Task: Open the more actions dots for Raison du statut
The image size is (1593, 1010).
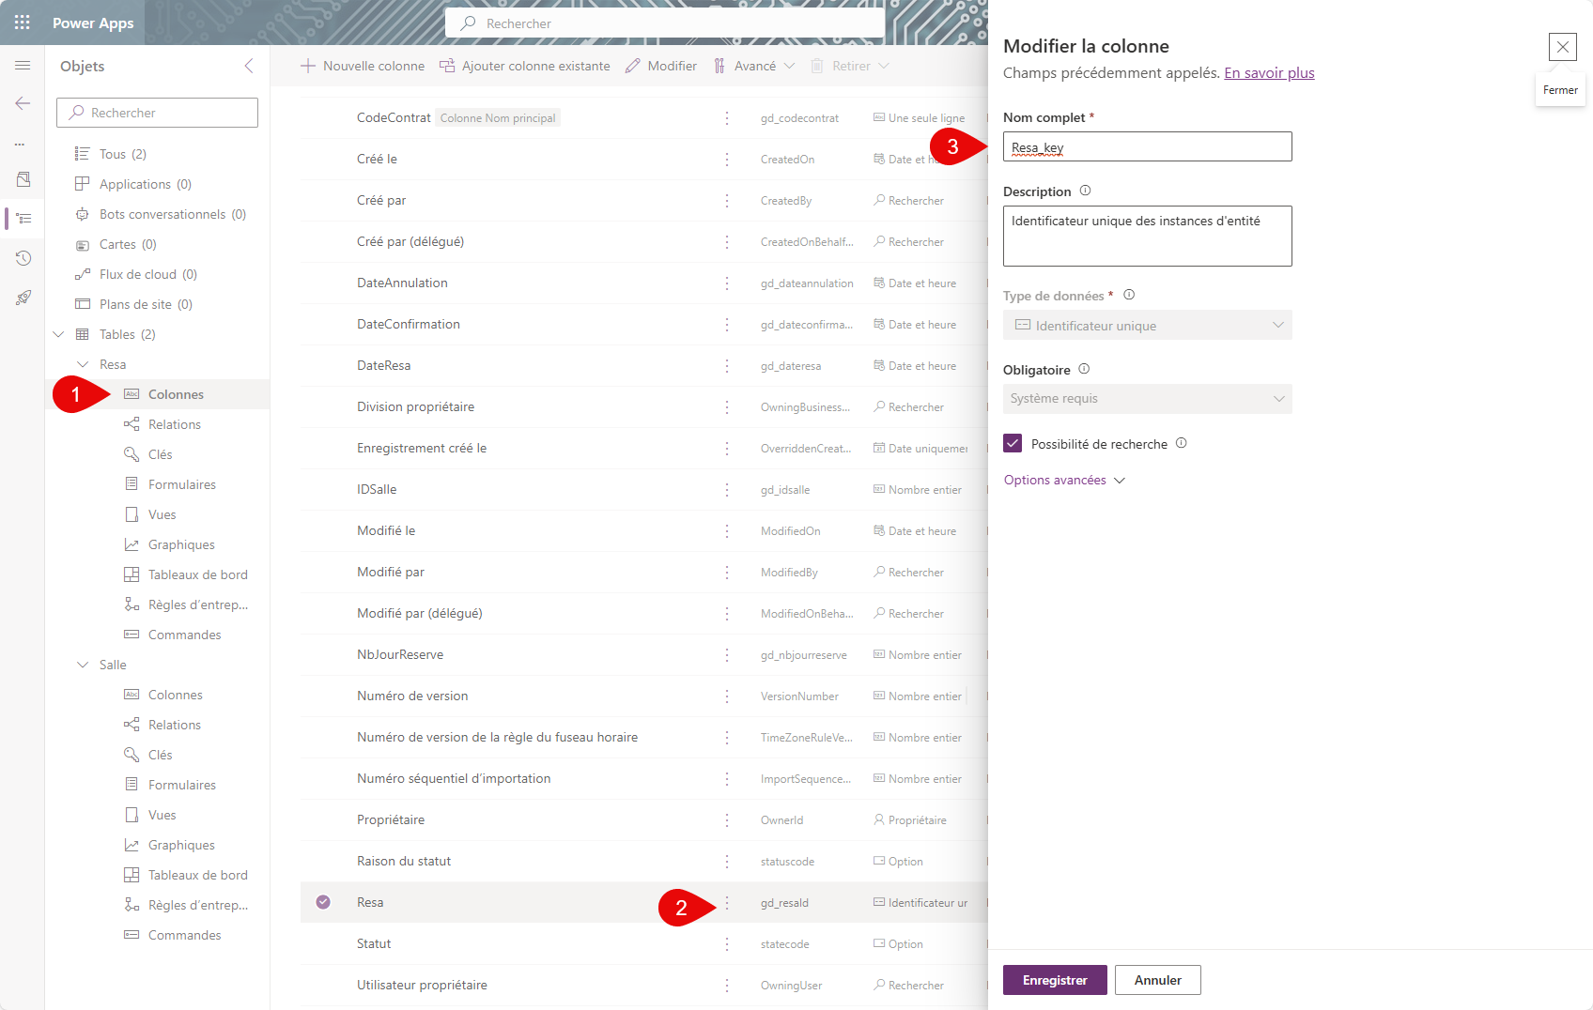Action: pos(727,862)
